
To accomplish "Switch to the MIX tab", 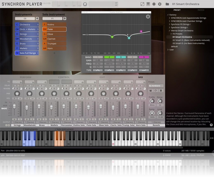I will pyautogui.click(x=140, y=77).
